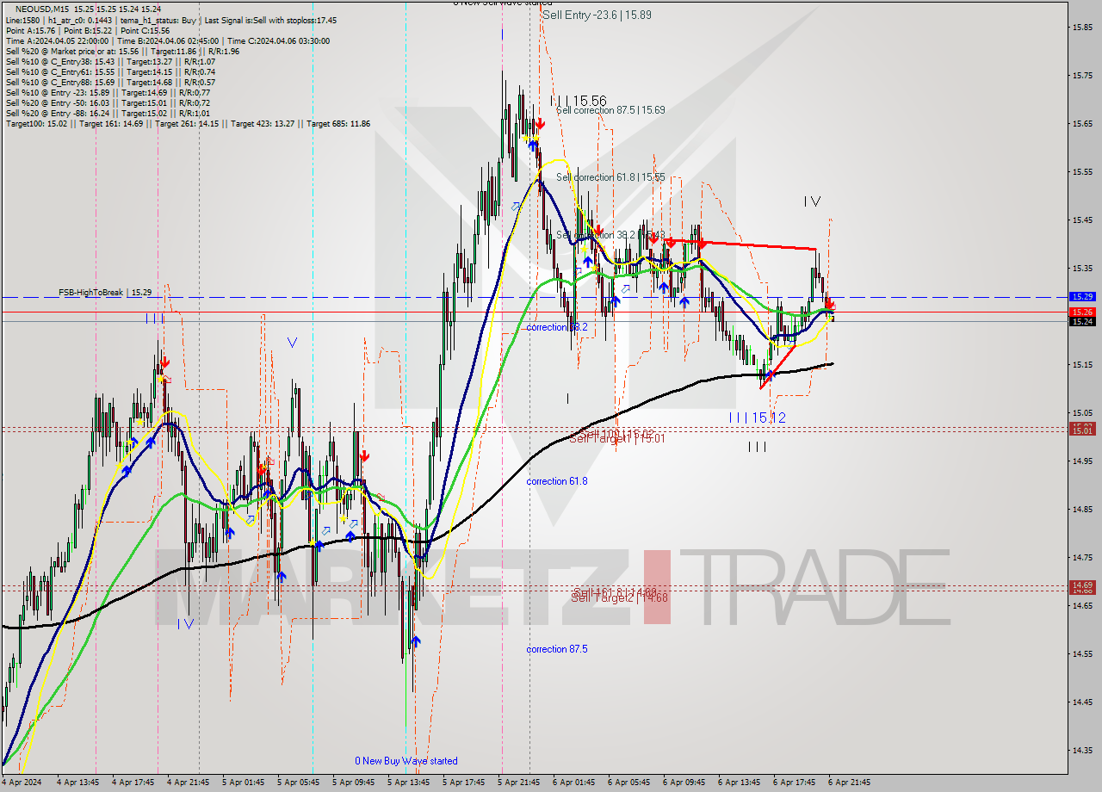The width and height of the screenshot is (1102, 792).
Task: Click 14.95 on the price scale
Action: pos(1082,461)
